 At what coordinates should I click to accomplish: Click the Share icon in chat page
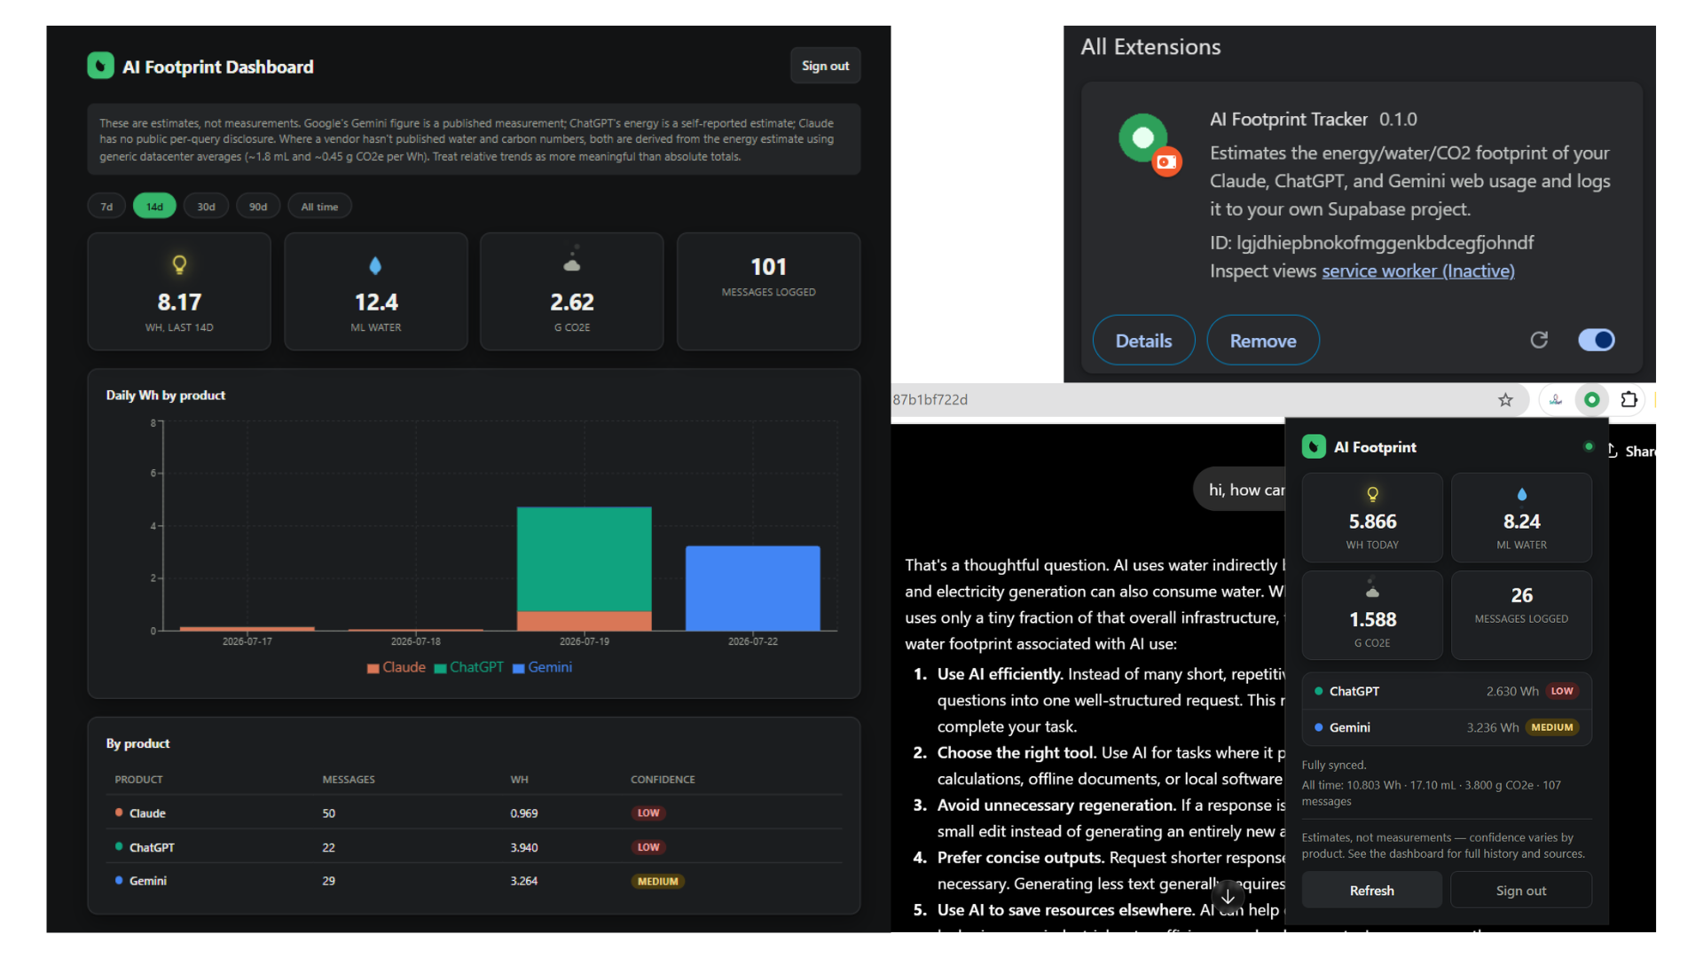coord(1613,451)
